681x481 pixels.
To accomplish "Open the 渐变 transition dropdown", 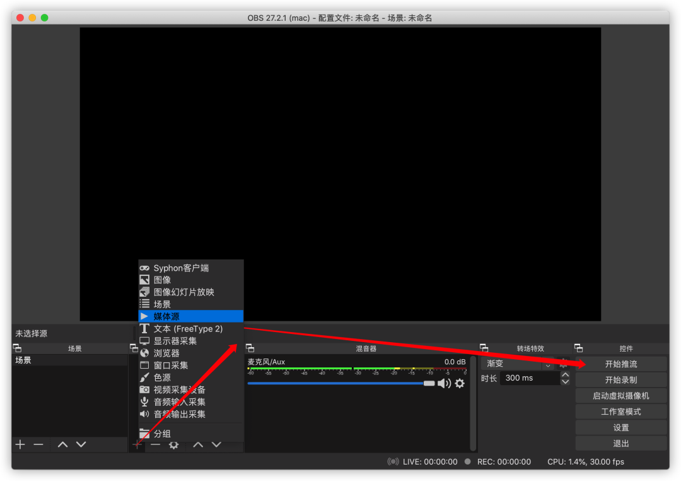I will (x=517, y=364).
